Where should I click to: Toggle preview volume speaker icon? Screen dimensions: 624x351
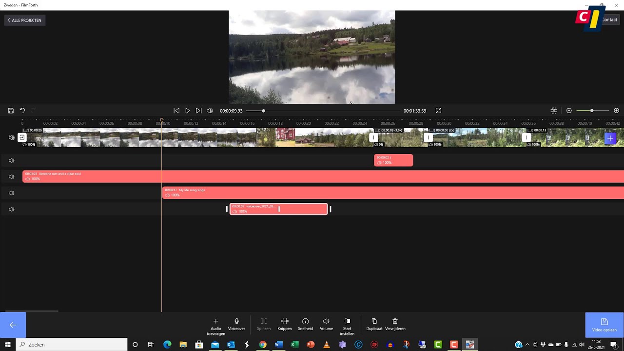point(210,111)
